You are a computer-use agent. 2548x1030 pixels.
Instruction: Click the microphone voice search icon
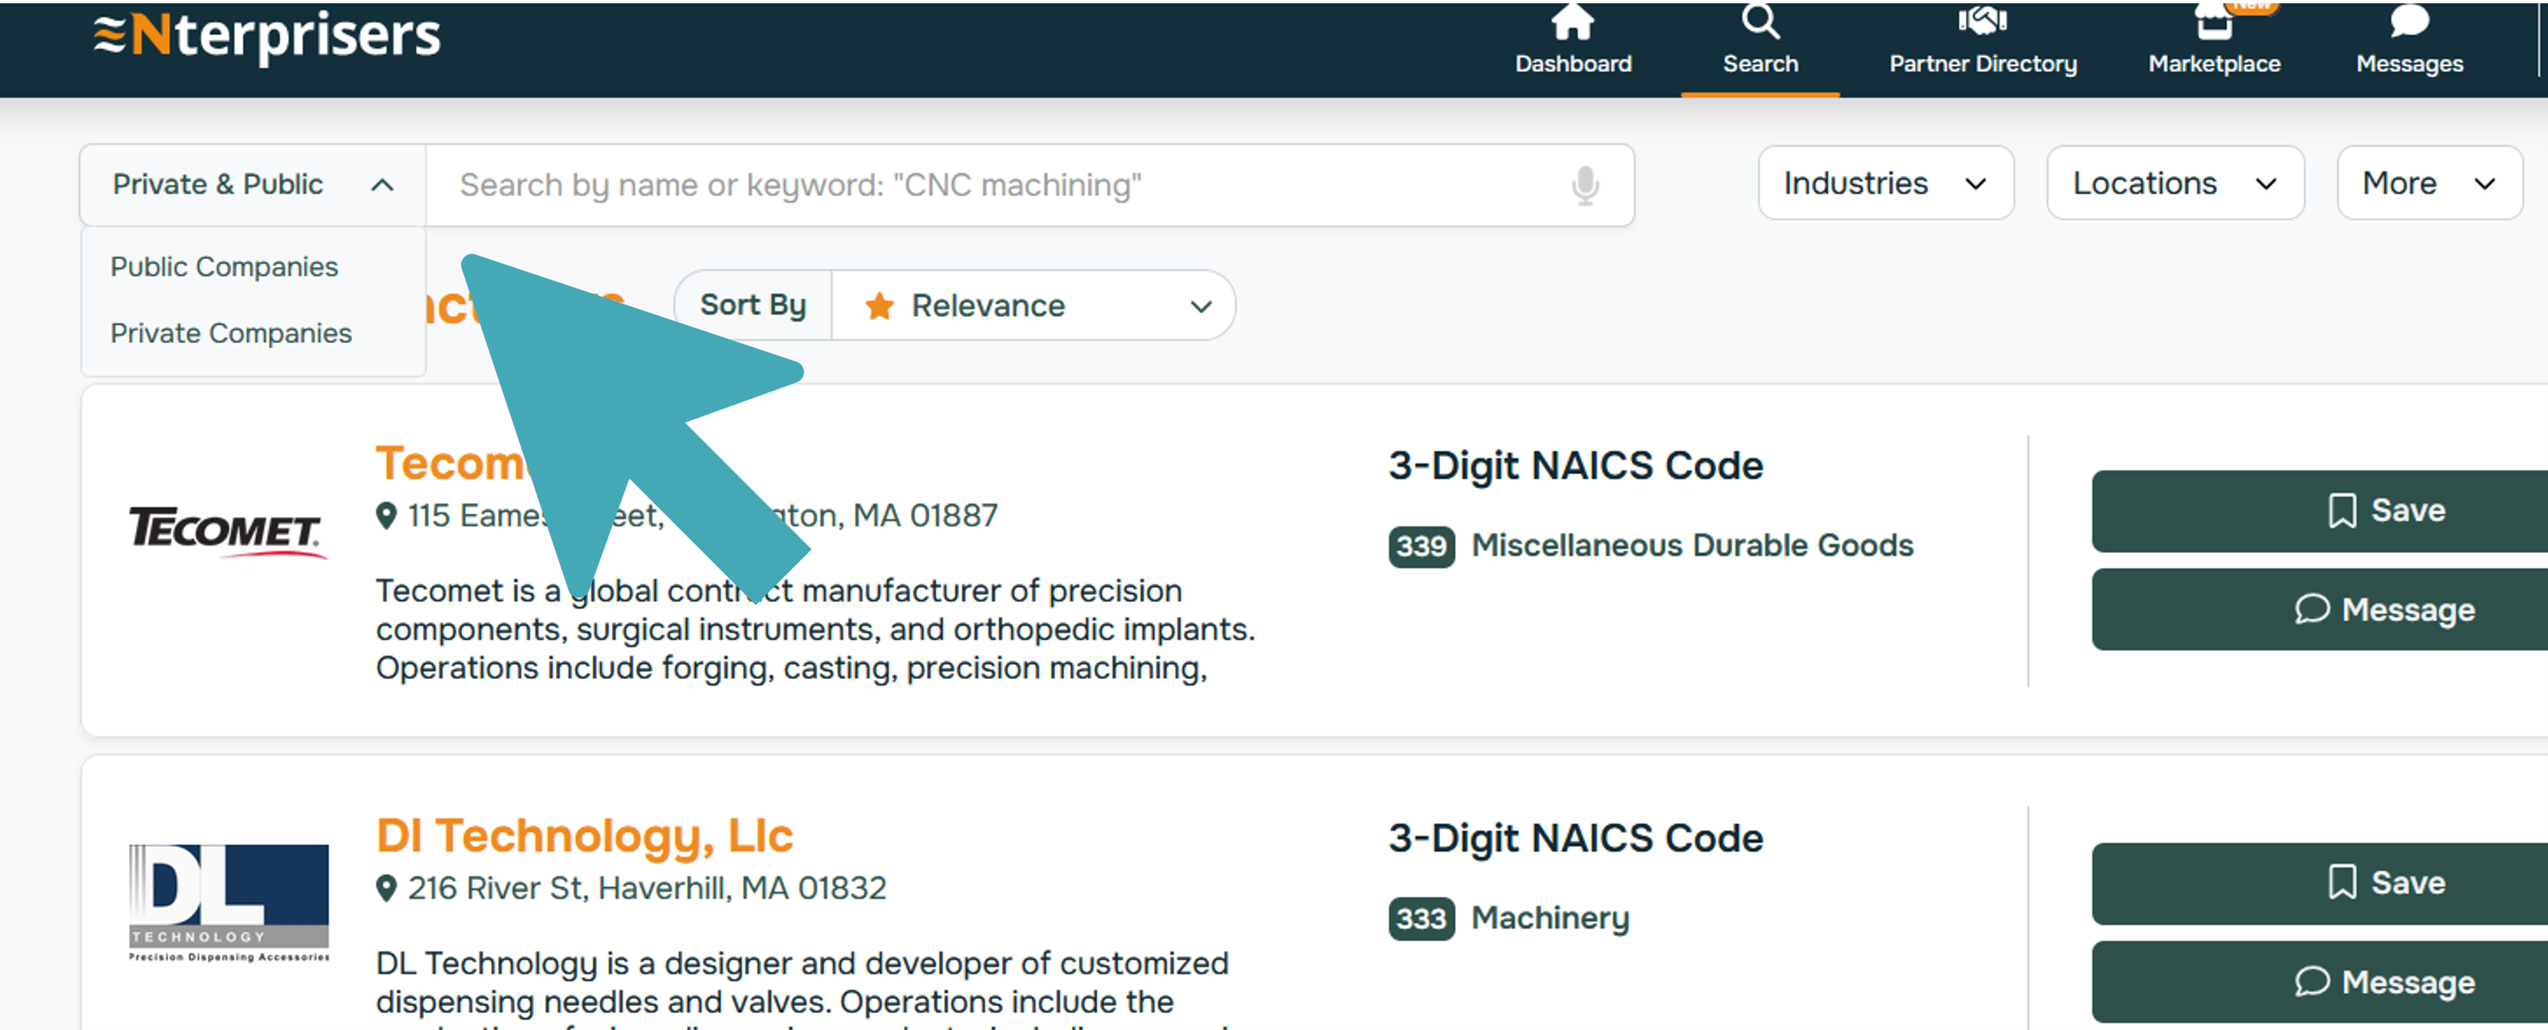point(1585,185)
